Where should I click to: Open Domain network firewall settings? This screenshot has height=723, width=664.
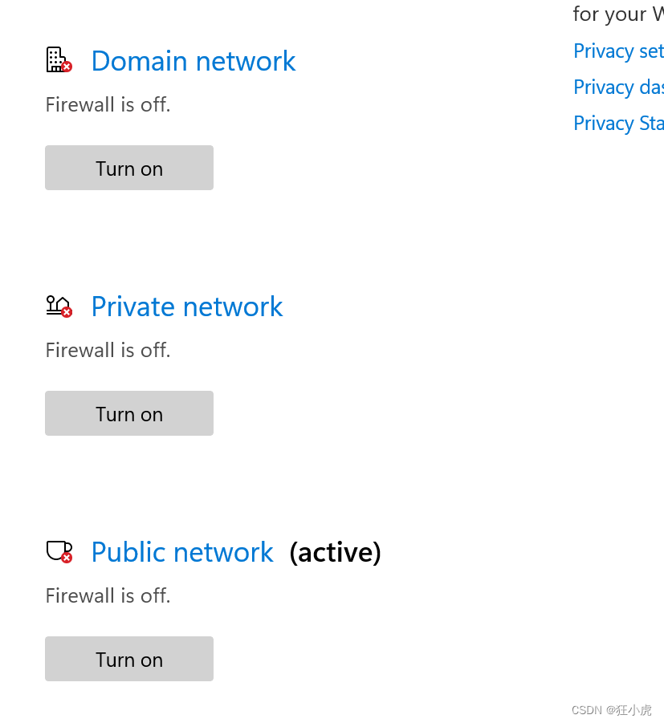[x=193, y=61]
